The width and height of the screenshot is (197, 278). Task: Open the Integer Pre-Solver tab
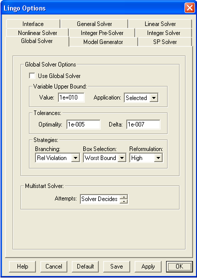tap(102, 33)
